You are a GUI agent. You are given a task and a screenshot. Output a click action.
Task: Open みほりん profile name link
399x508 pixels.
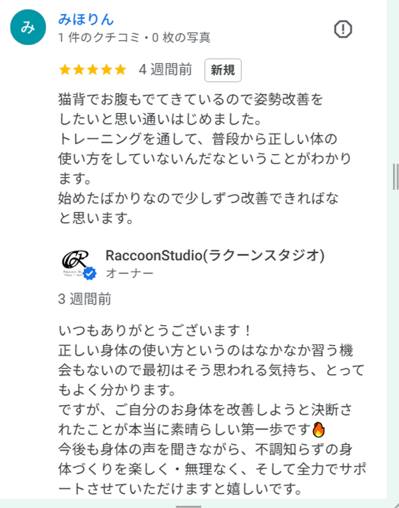86,19
